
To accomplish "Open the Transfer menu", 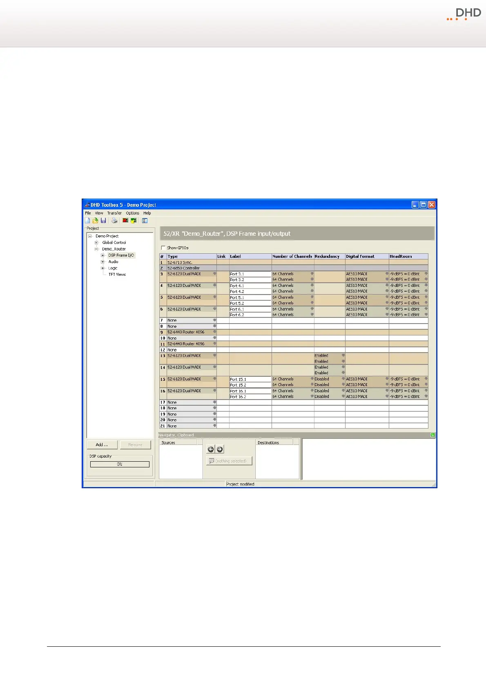I will tap(114, 213).
